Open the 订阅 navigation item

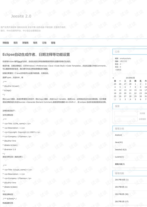pyautogui.click(x=44, y=43)
